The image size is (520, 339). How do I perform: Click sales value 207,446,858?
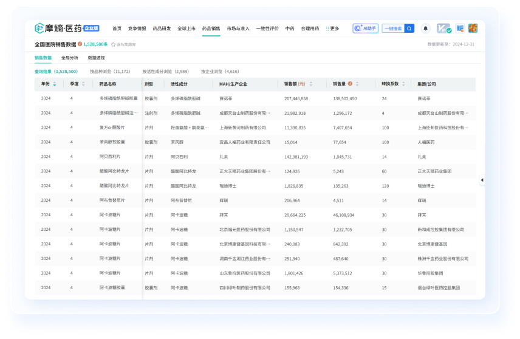296,99
